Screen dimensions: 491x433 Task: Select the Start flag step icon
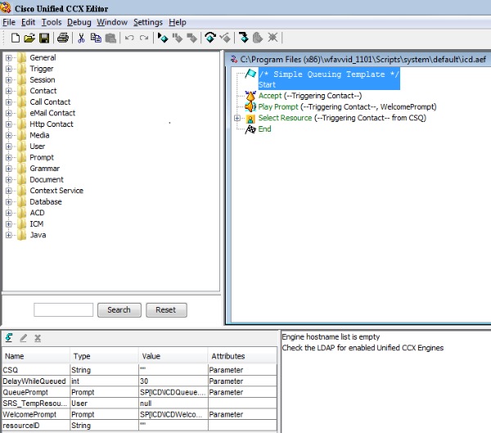[250, 74]
